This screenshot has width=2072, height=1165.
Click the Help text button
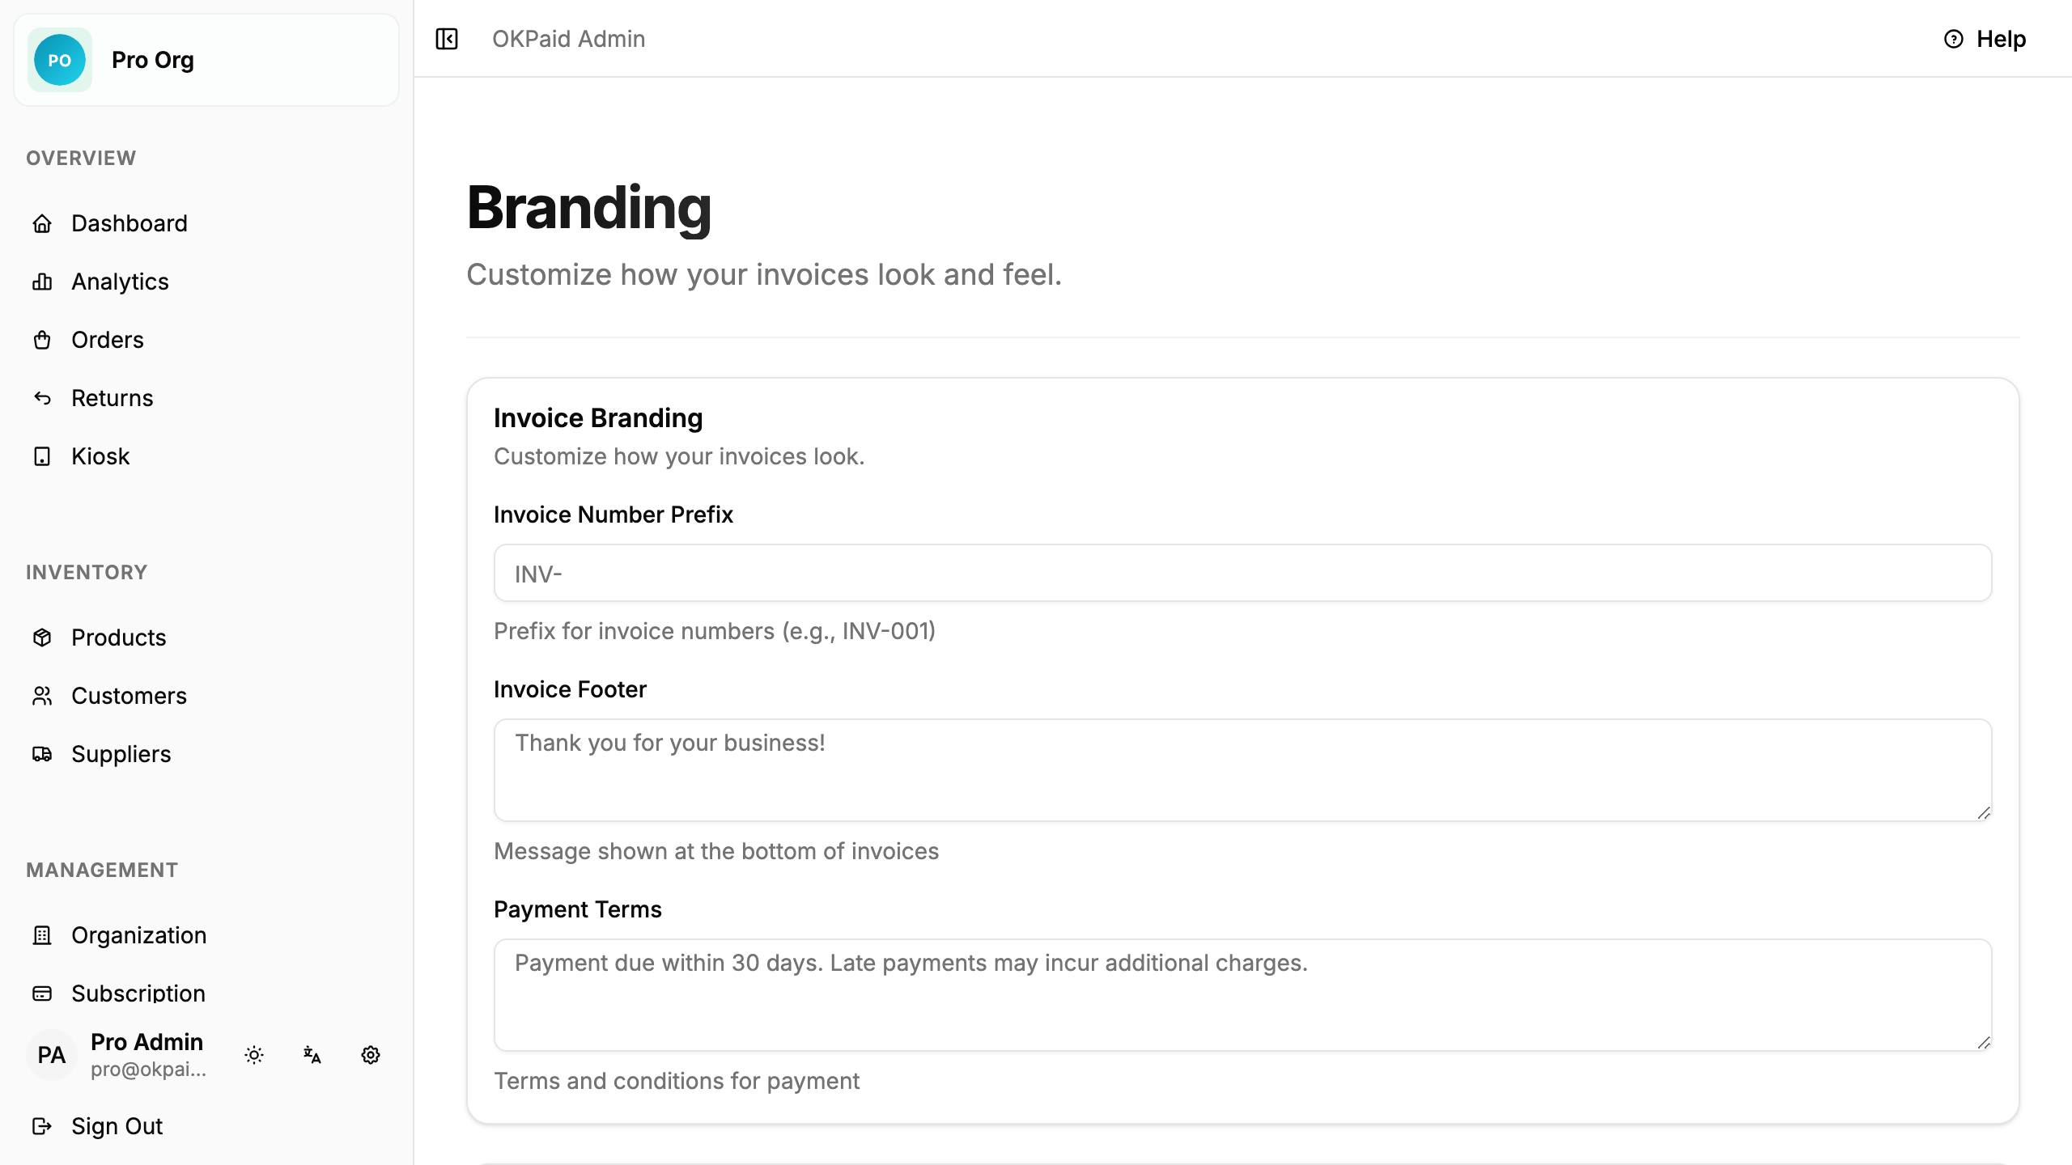point(2001,39)
